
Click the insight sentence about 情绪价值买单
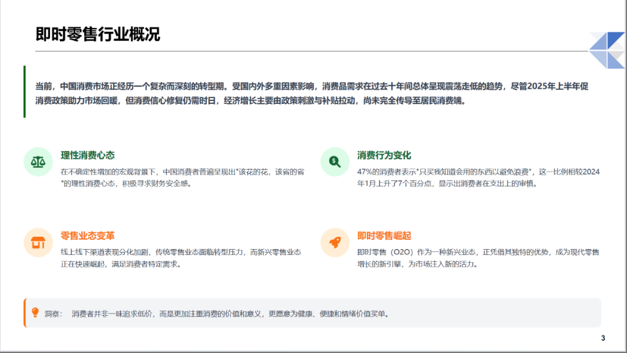[230, 314]
